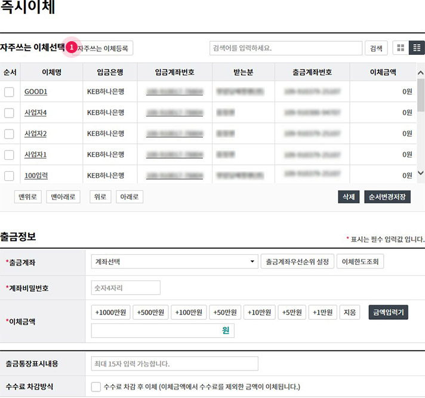
Task: Move selection with 맨위로 button
Action: [28, 197]
